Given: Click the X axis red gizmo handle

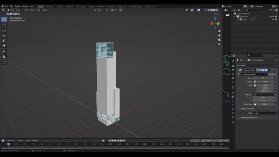Looking at the screenshot, I should point(212,24).
